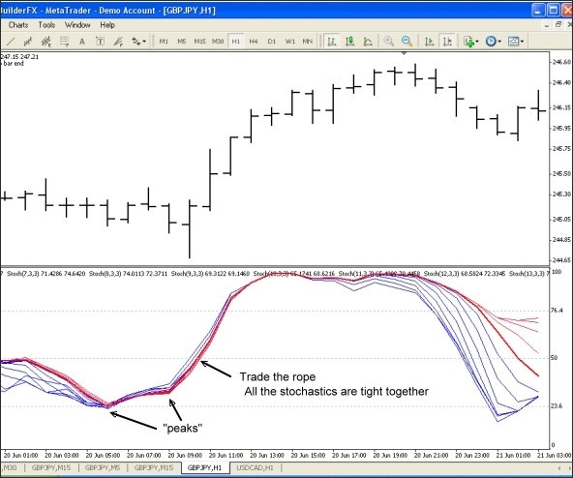The image size is (573, 478).
Task: Select the text 'A' drawing tool
Action: click(x=82, y=42)
